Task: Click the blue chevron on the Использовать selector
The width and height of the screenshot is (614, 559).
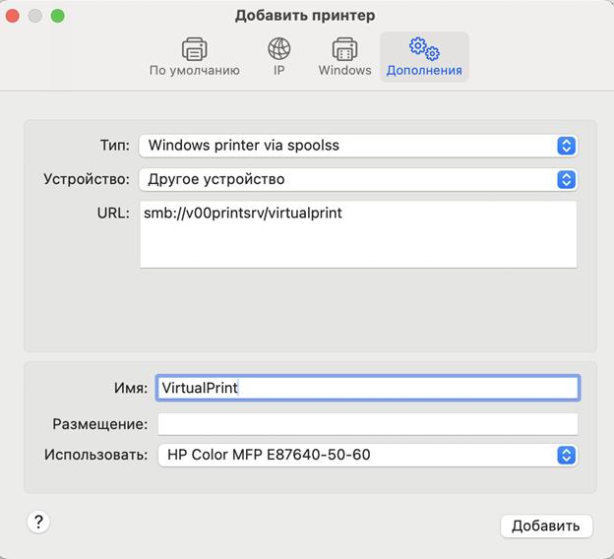Action: coord(566,455)
